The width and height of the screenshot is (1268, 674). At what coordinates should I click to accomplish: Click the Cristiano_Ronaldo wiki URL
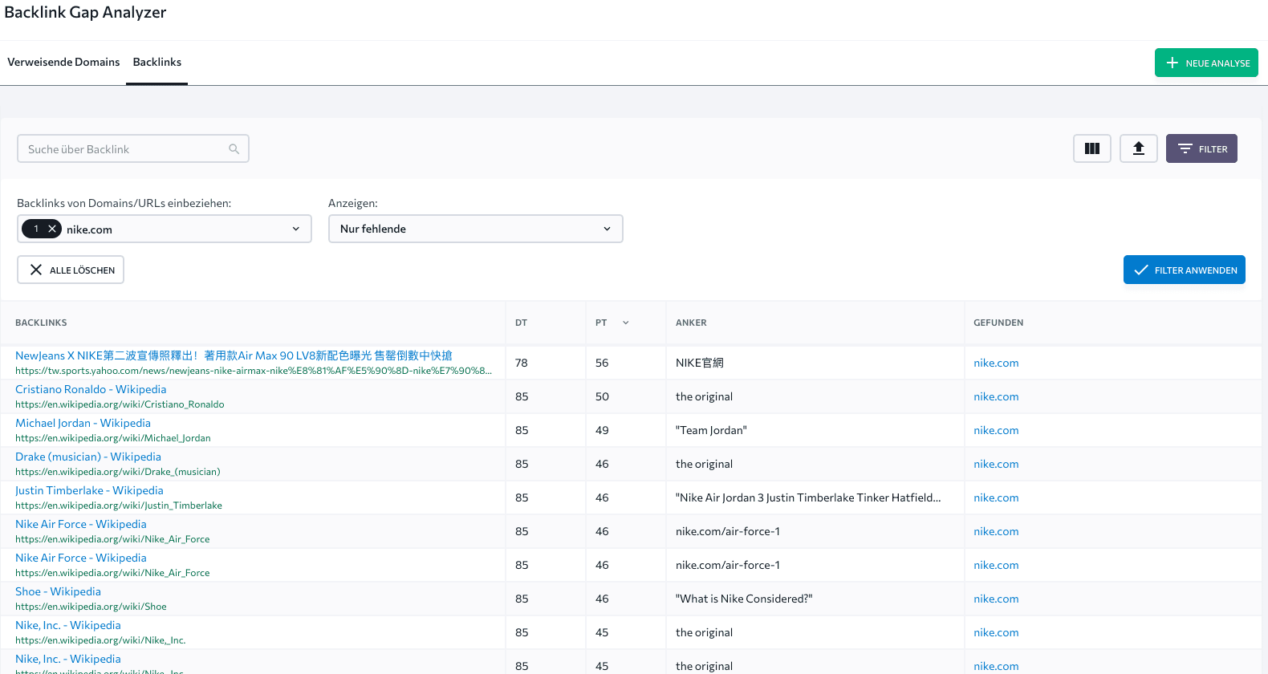pos(120,404)
